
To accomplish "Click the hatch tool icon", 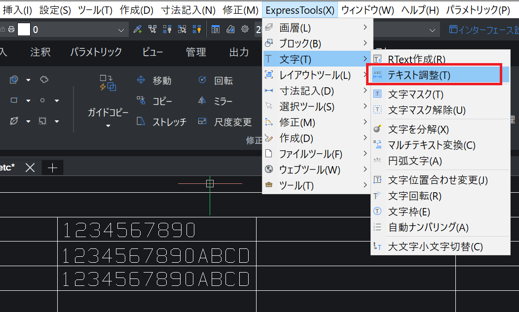I will (x=14, y=79).
